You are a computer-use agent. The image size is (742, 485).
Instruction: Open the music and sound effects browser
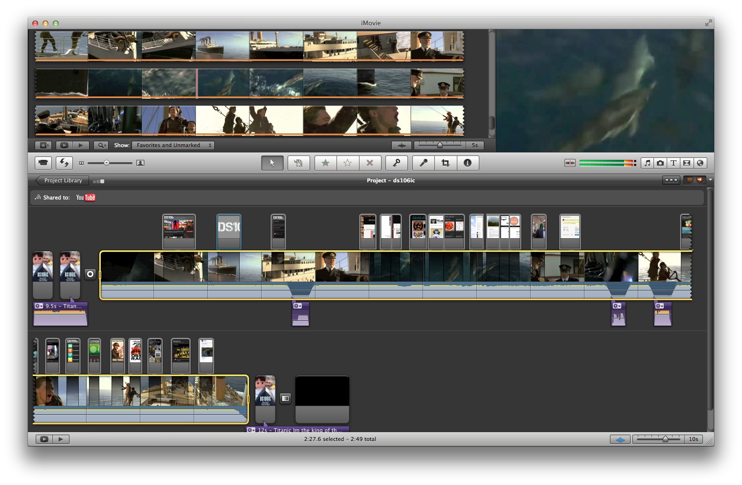click(x=648, y=163)
